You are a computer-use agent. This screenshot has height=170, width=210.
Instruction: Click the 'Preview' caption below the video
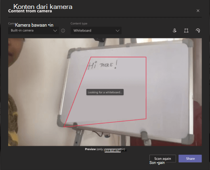90,149
